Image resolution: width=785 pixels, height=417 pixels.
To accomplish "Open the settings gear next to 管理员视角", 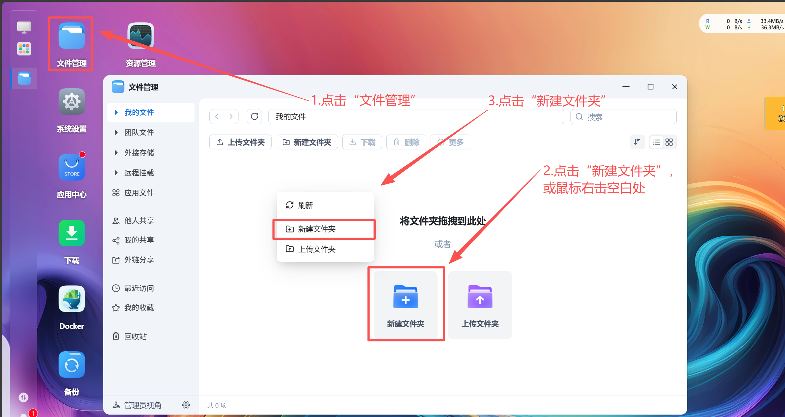I will tap(186, 405).
